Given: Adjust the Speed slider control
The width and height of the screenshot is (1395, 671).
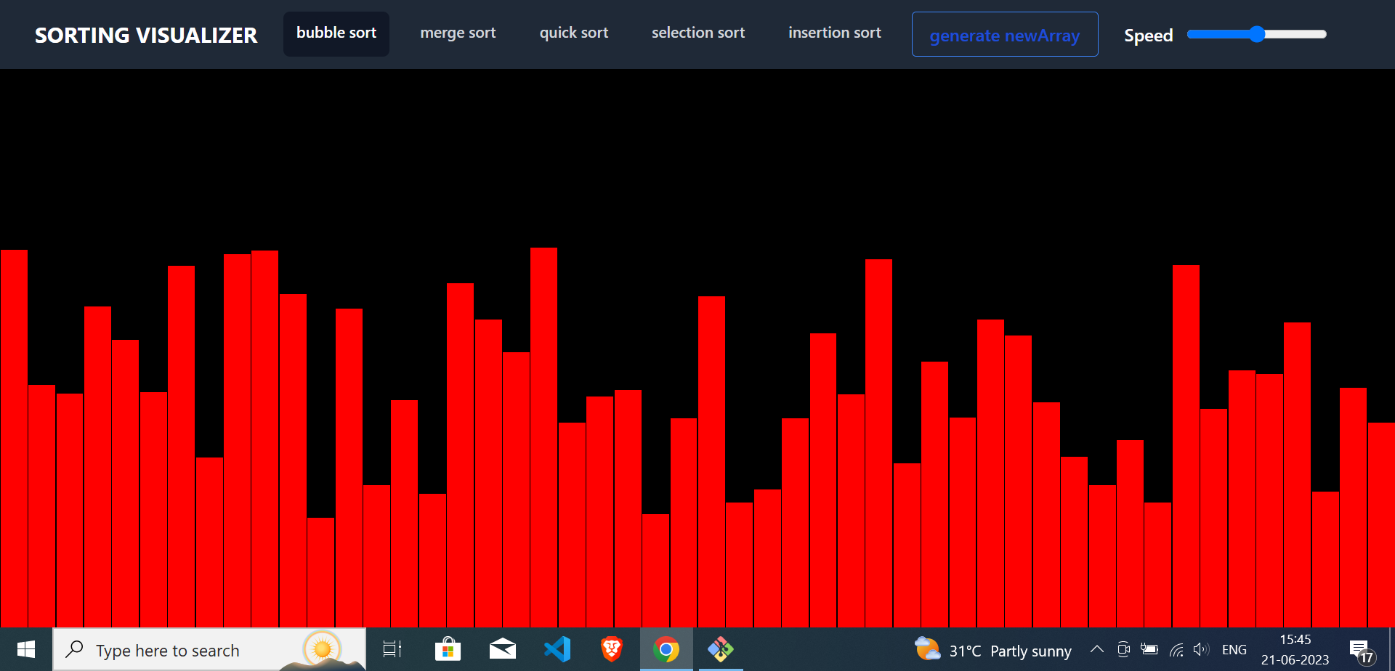Looking at the screenshot, I should [x=1257, y=33].
